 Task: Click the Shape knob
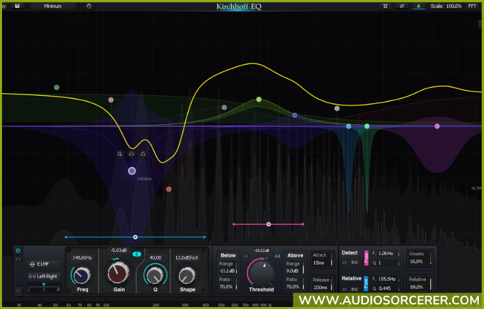coord(187,275)
